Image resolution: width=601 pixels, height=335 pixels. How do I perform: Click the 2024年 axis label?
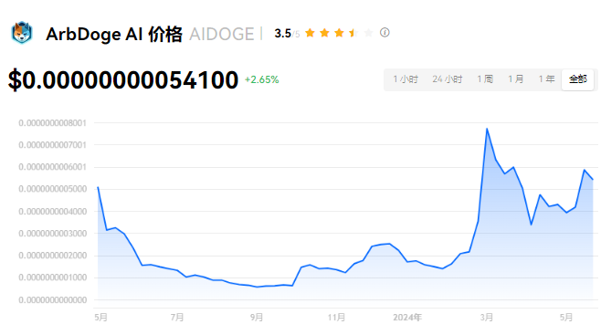click(x=407, y=318)
